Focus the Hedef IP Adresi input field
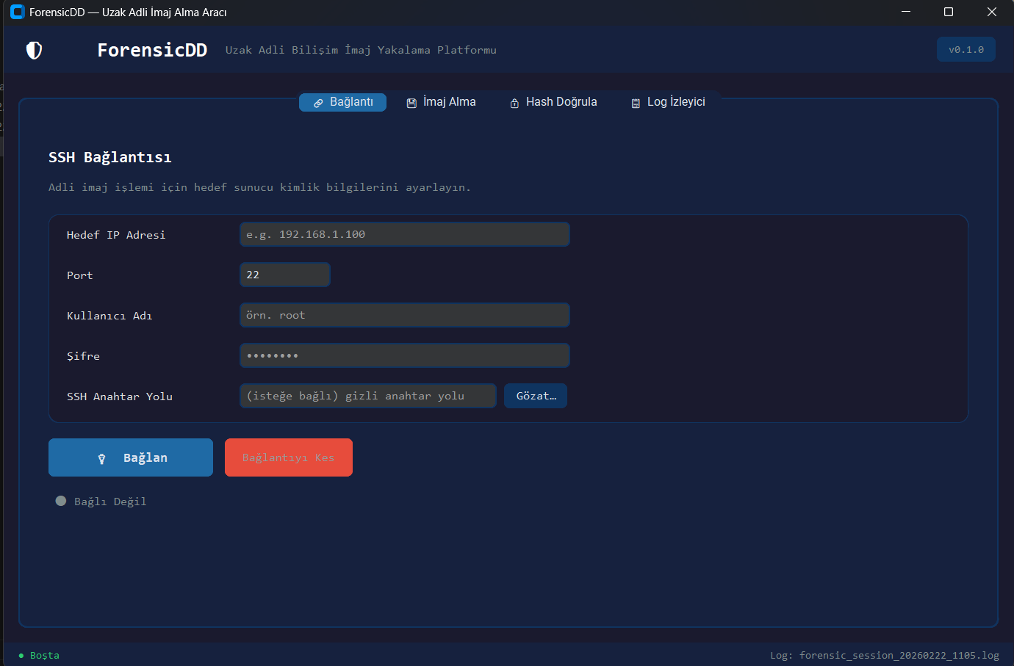Viewport: 1014px width, 666px height. 404,234
